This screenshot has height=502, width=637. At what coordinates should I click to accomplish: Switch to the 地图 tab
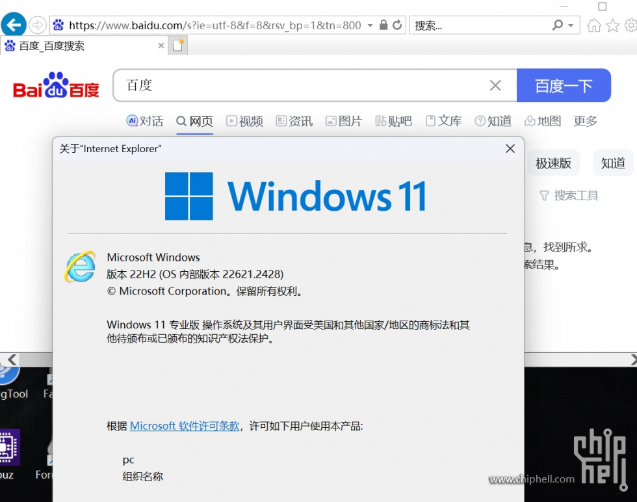(543, 121)
